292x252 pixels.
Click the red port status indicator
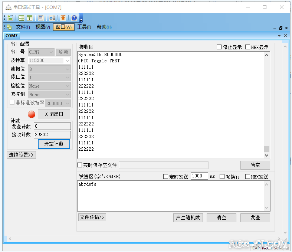point(32,114)
